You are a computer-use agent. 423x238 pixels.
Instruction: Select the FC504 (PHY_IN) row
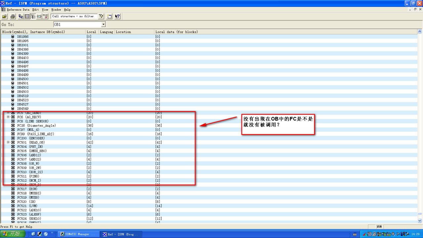tap(209, 146)
